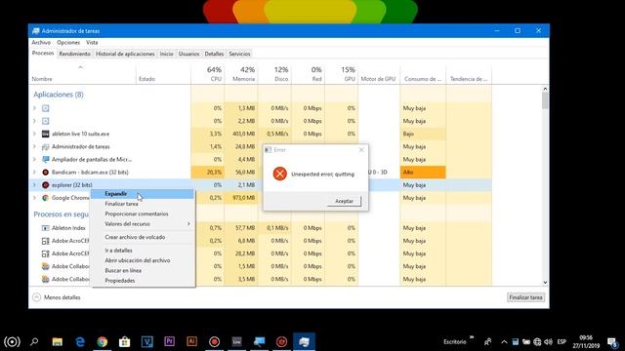Image resolution: width=625 pixels, height=351 pixels.
Task: Open the Magnifier app in the taskbar
Action: click(259, 341)
